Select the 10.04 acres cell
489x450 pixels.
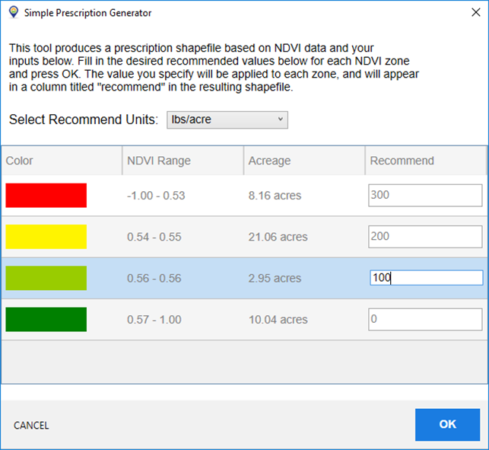tap(278, 319)
